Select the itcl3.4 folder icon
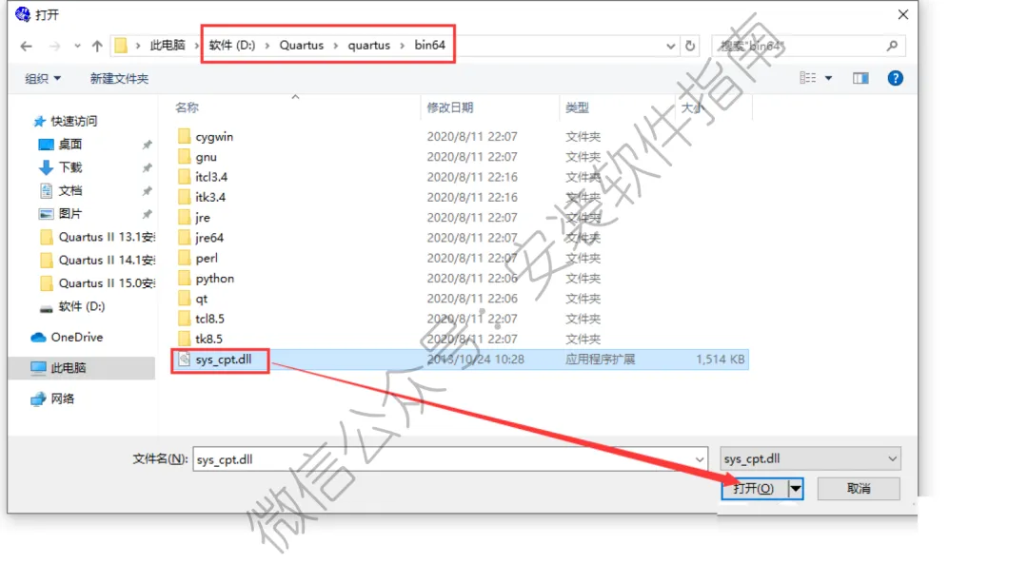The image size is (1028, 564). click(185, 177)
